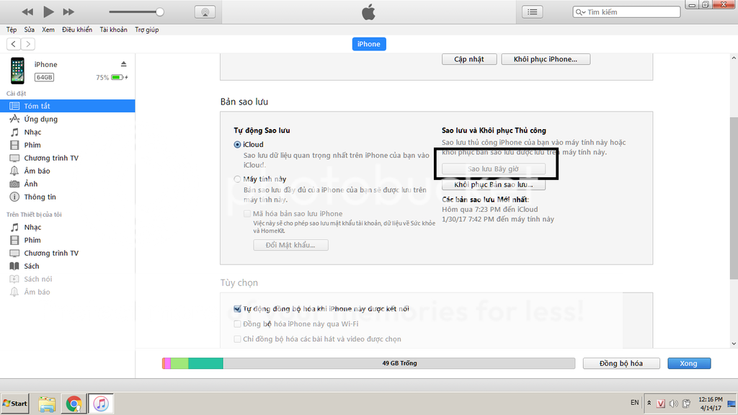
Task: Open File Explorer in the taskbar
Action: point(47,403)
